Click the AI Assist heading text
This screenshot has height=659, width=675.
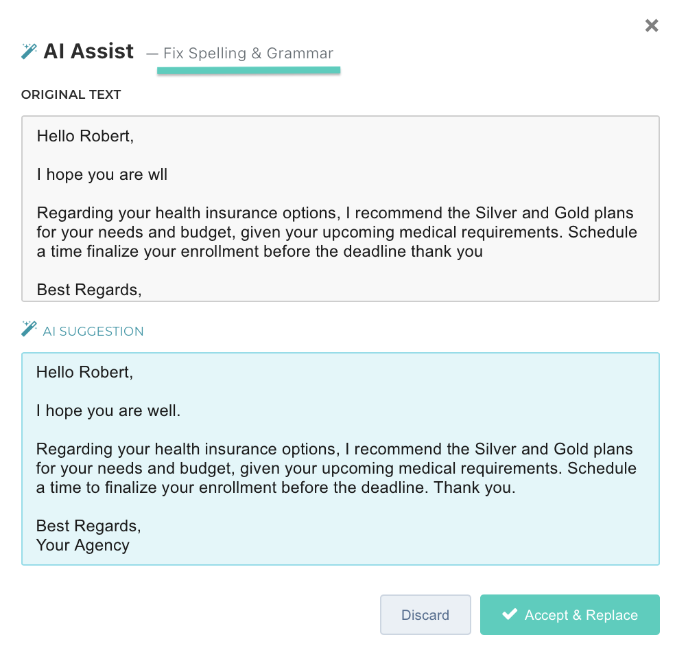point(88,51)
